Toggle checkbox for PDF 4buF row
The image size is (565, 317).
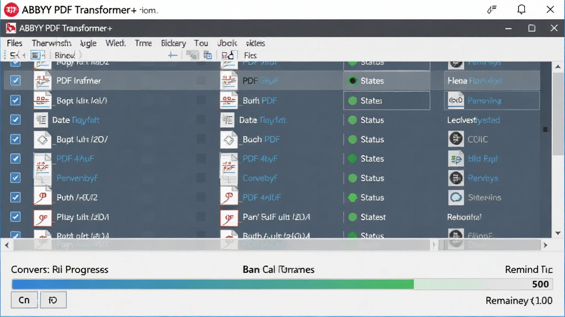pyautogui.click(x=15, y=158)
